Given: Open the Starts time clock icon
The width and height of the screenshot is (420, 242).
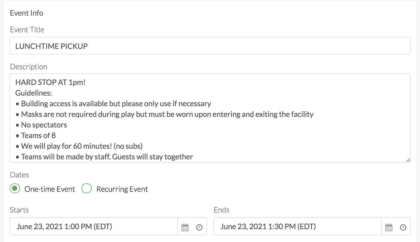Looking at the screenshot, I should [199, 227].
